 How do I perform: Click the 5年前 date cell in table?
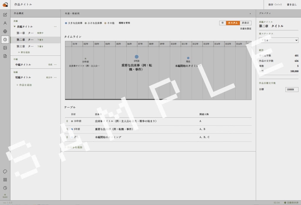coord(77,129)
